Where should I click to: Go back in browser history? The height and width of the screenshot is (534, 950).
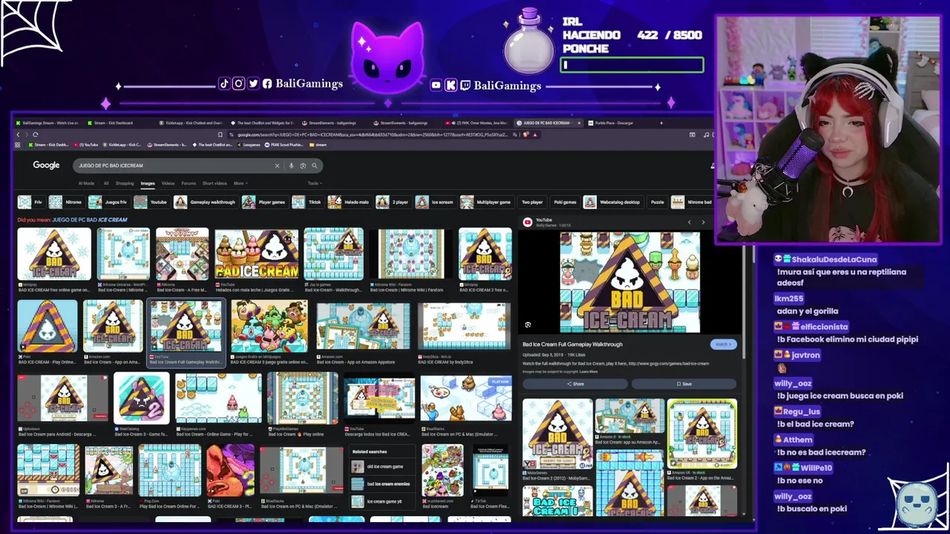(18, 134)
